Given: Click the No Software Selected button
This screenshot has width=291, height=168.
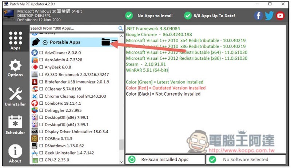Looking at the screenshot, I should pyautogui.click(x=246, y=159).
